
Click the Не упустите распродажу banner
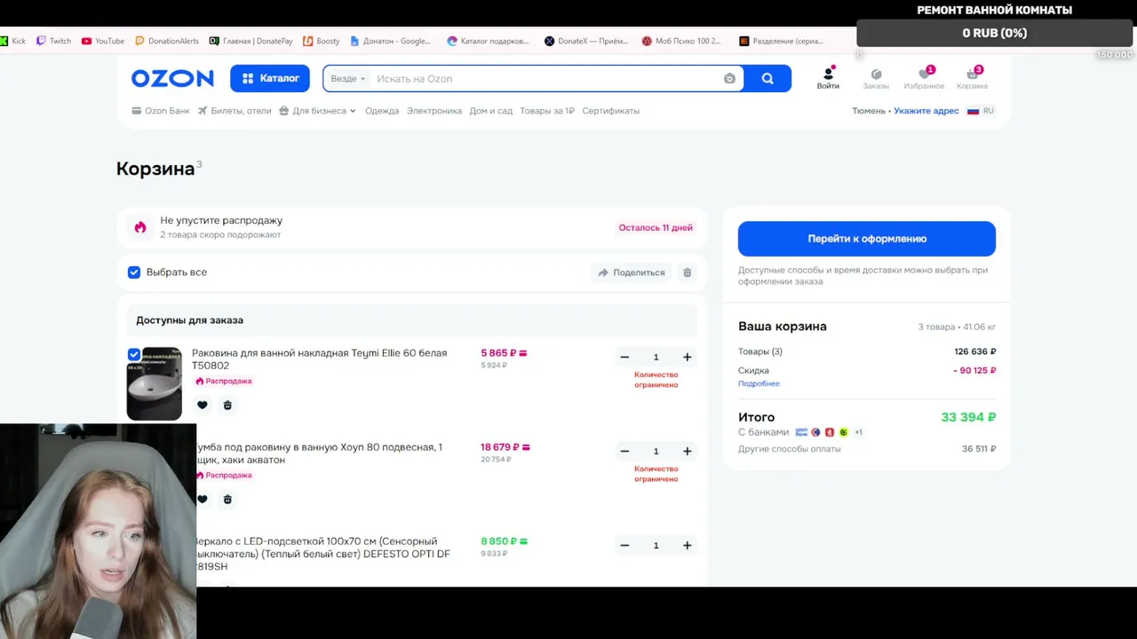(412, 227)
